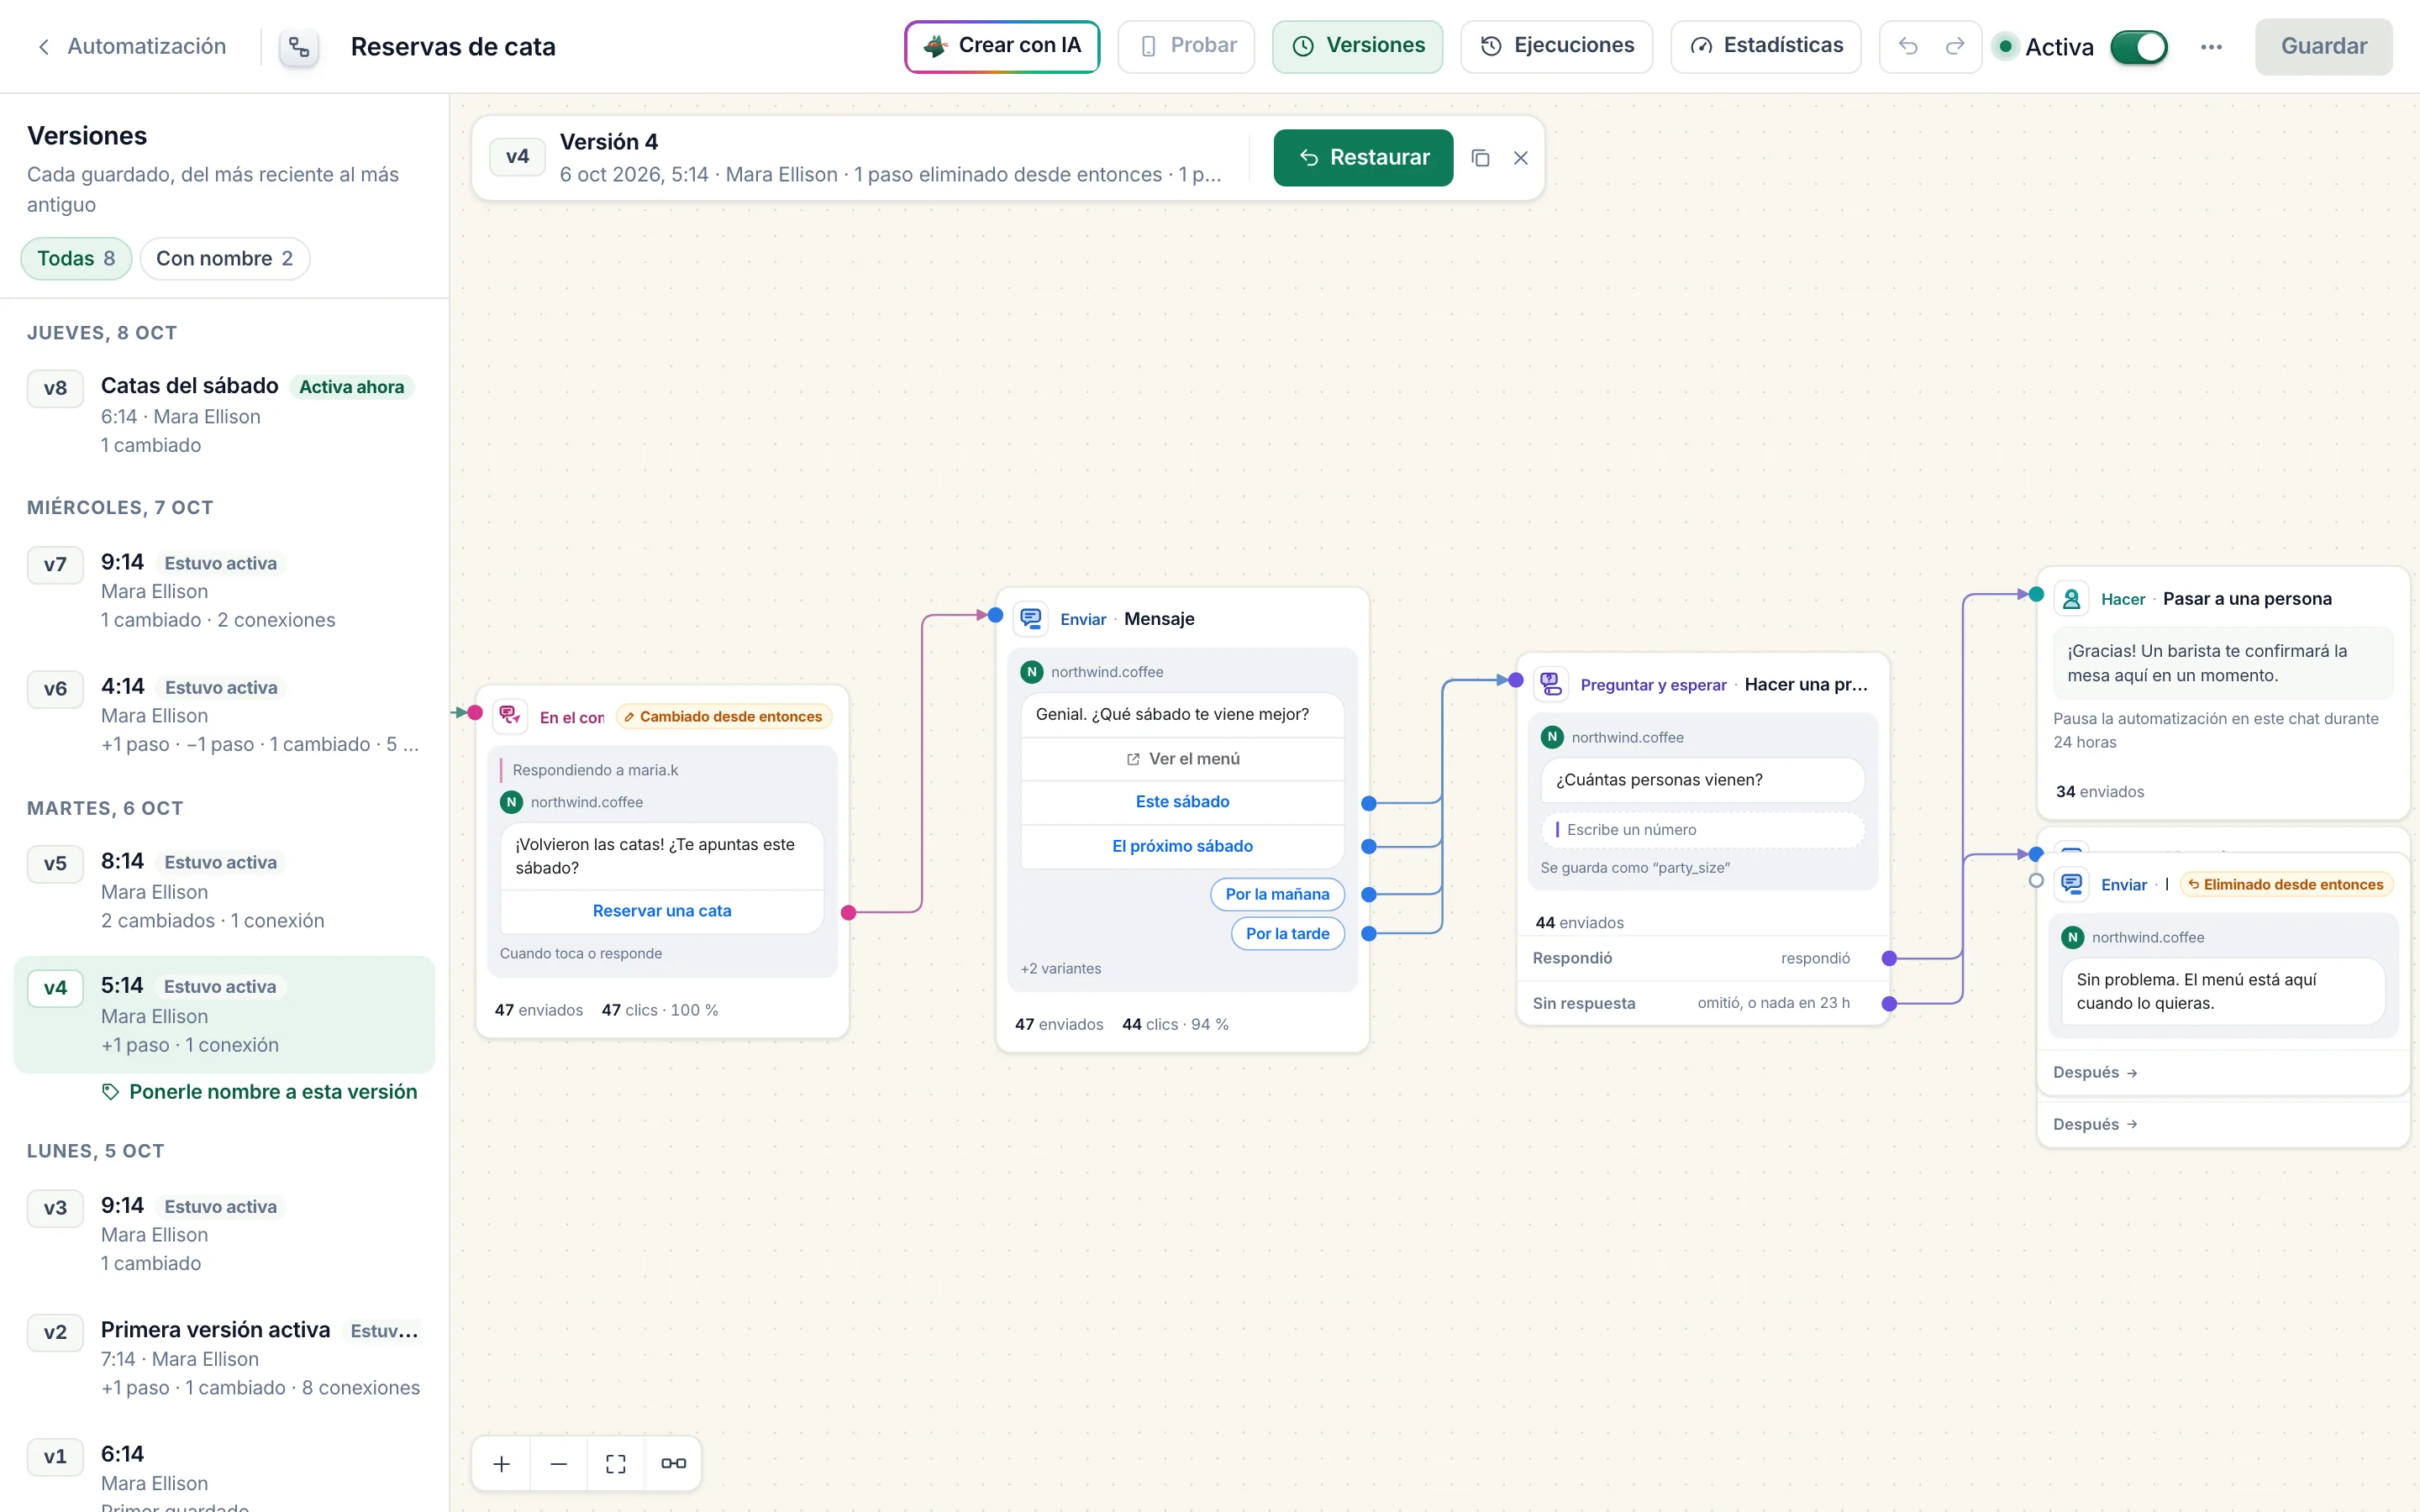Click the zoom out minus icon
Image resolution: width=2420 pixels, height=1512 pixels.
[x=559, y=1463]
